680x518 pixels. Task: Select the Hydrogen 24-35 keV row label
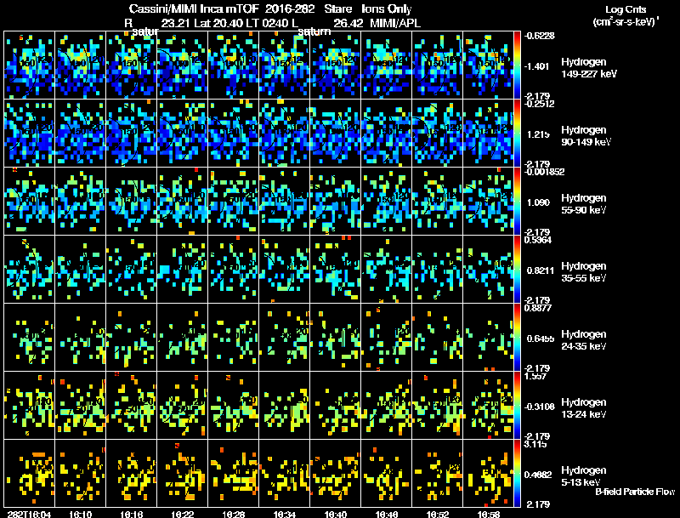click(x=584, y=340)
